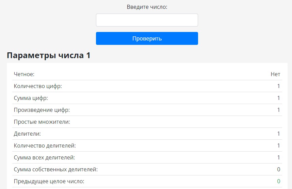Select the 'Произведение цифр:' label
292x189 pixels.
click(x=42, y=110)
